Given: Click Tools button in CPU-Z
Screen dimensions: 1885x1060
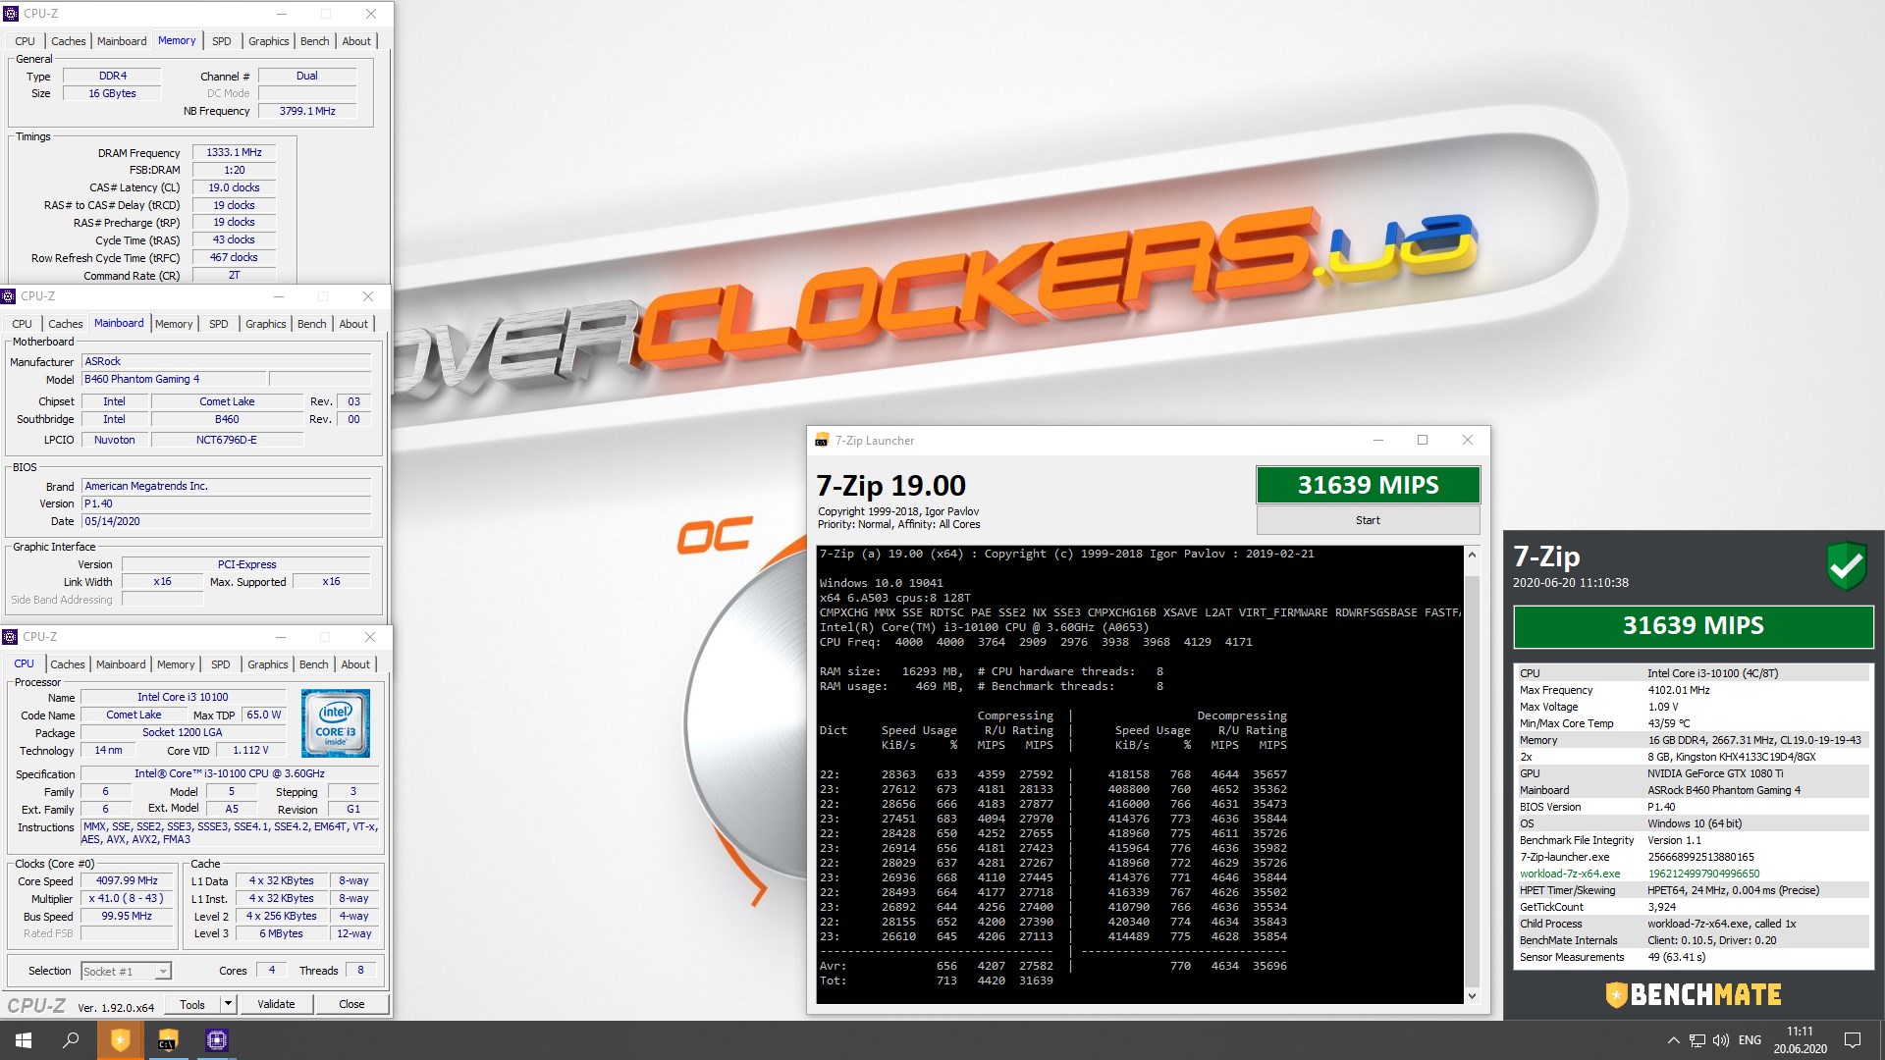Looking at the screenshot, I should [192, 1004].
